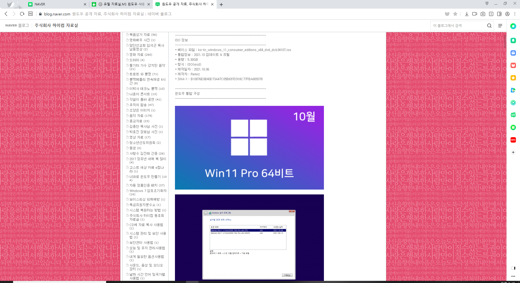
Task: Reload the current blog page
Action: click(x=22, y=14)
